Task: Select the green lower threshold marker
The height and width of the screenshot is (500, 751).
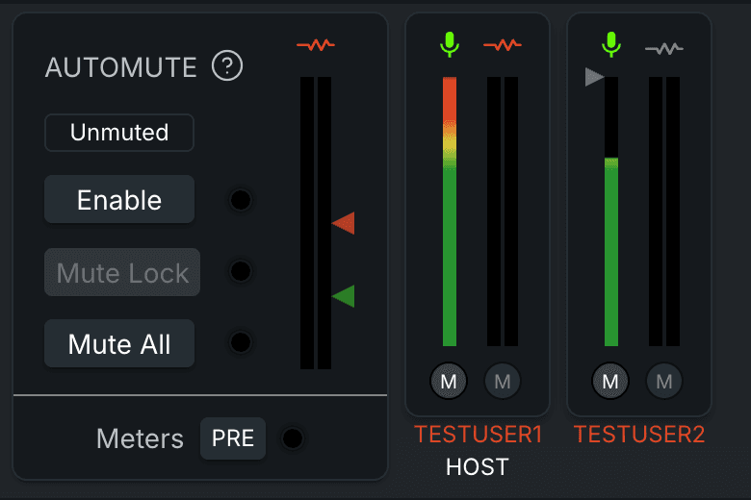Action: click(344, 296)
